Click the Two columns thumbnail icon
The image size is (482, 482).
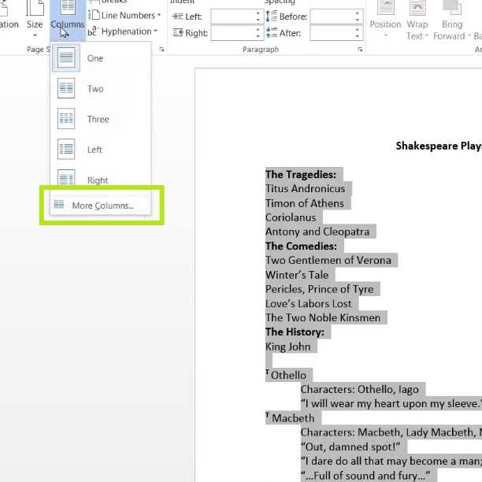coord(66,88)
